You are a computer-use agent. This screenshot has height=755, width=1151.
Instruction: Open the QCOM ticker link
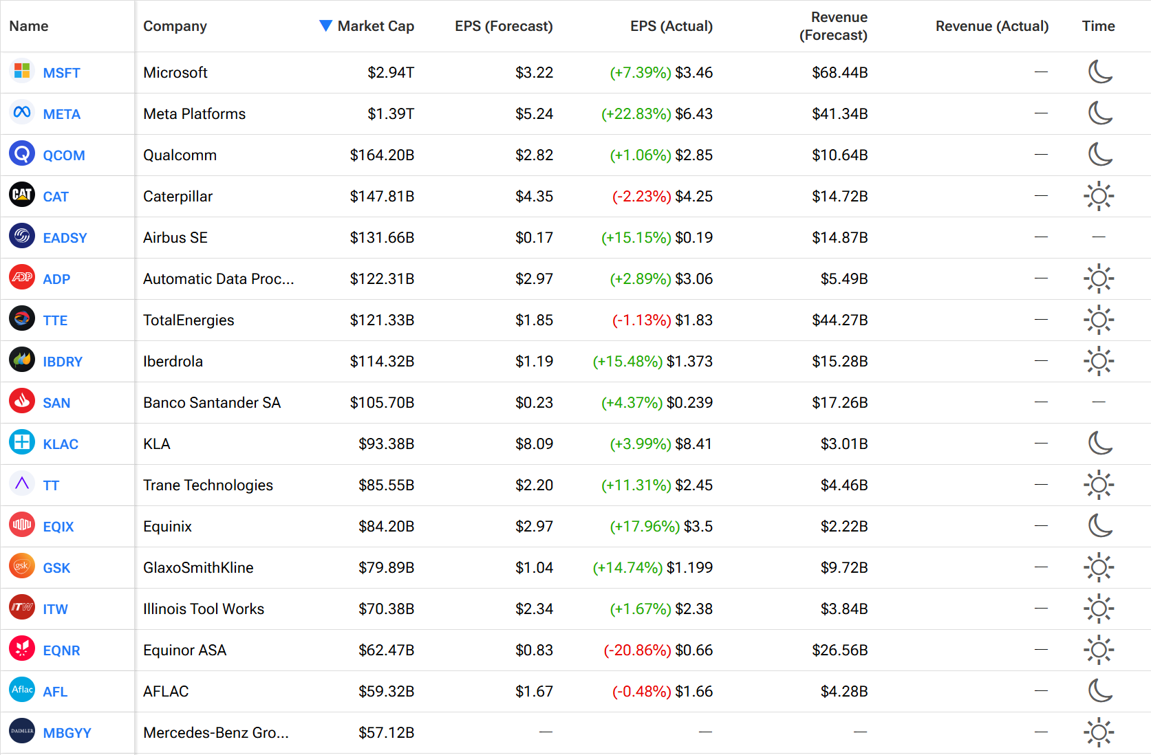pyautogui.click(x=64, y=155)
